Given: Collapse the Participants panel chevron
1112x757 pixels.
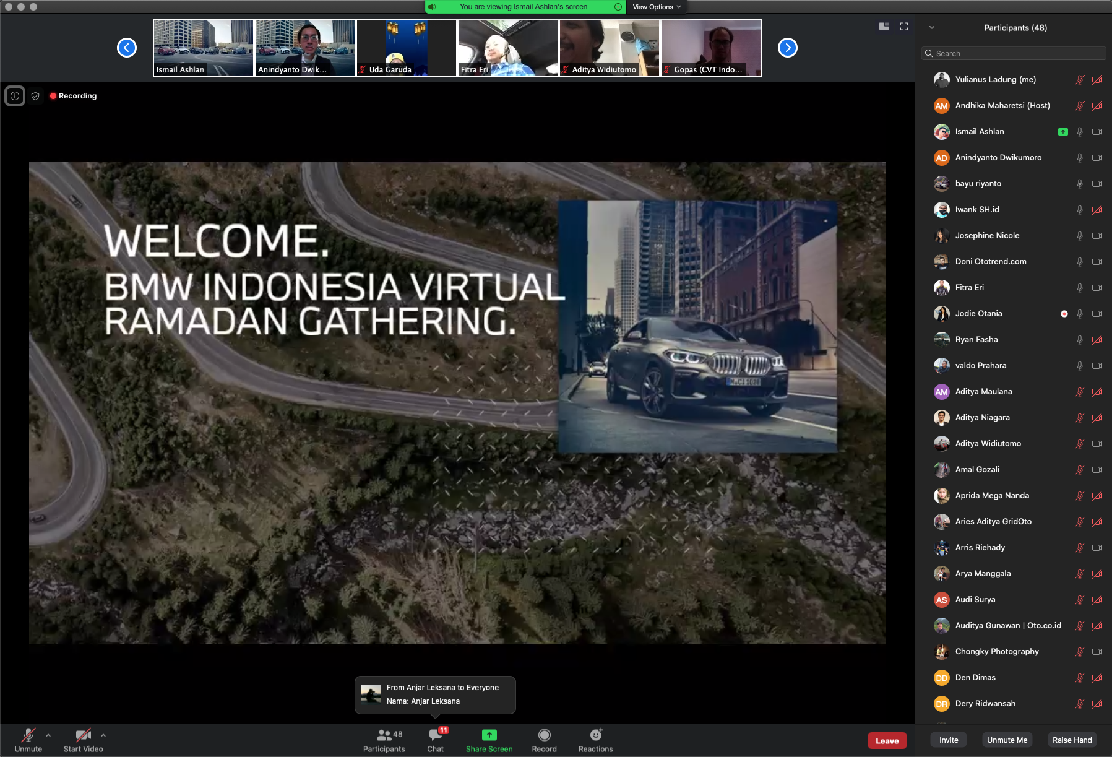Looking at the screenshot, I should (932, 28).
